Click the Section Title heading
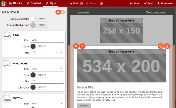 85,87
